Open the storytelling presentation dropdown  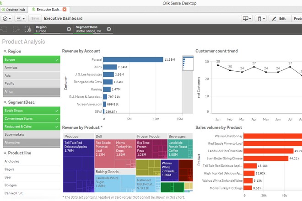[247, 18]
